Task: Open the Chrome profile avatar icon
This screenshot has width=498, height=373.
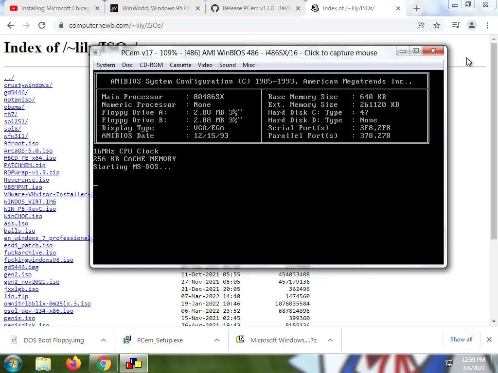Action: click(x=472, y=25)
